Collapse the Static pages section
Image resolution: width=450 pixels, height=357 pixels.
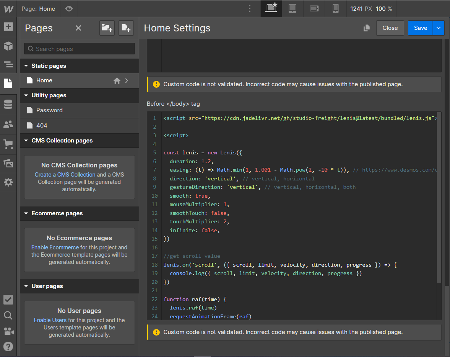coord(26,66)
